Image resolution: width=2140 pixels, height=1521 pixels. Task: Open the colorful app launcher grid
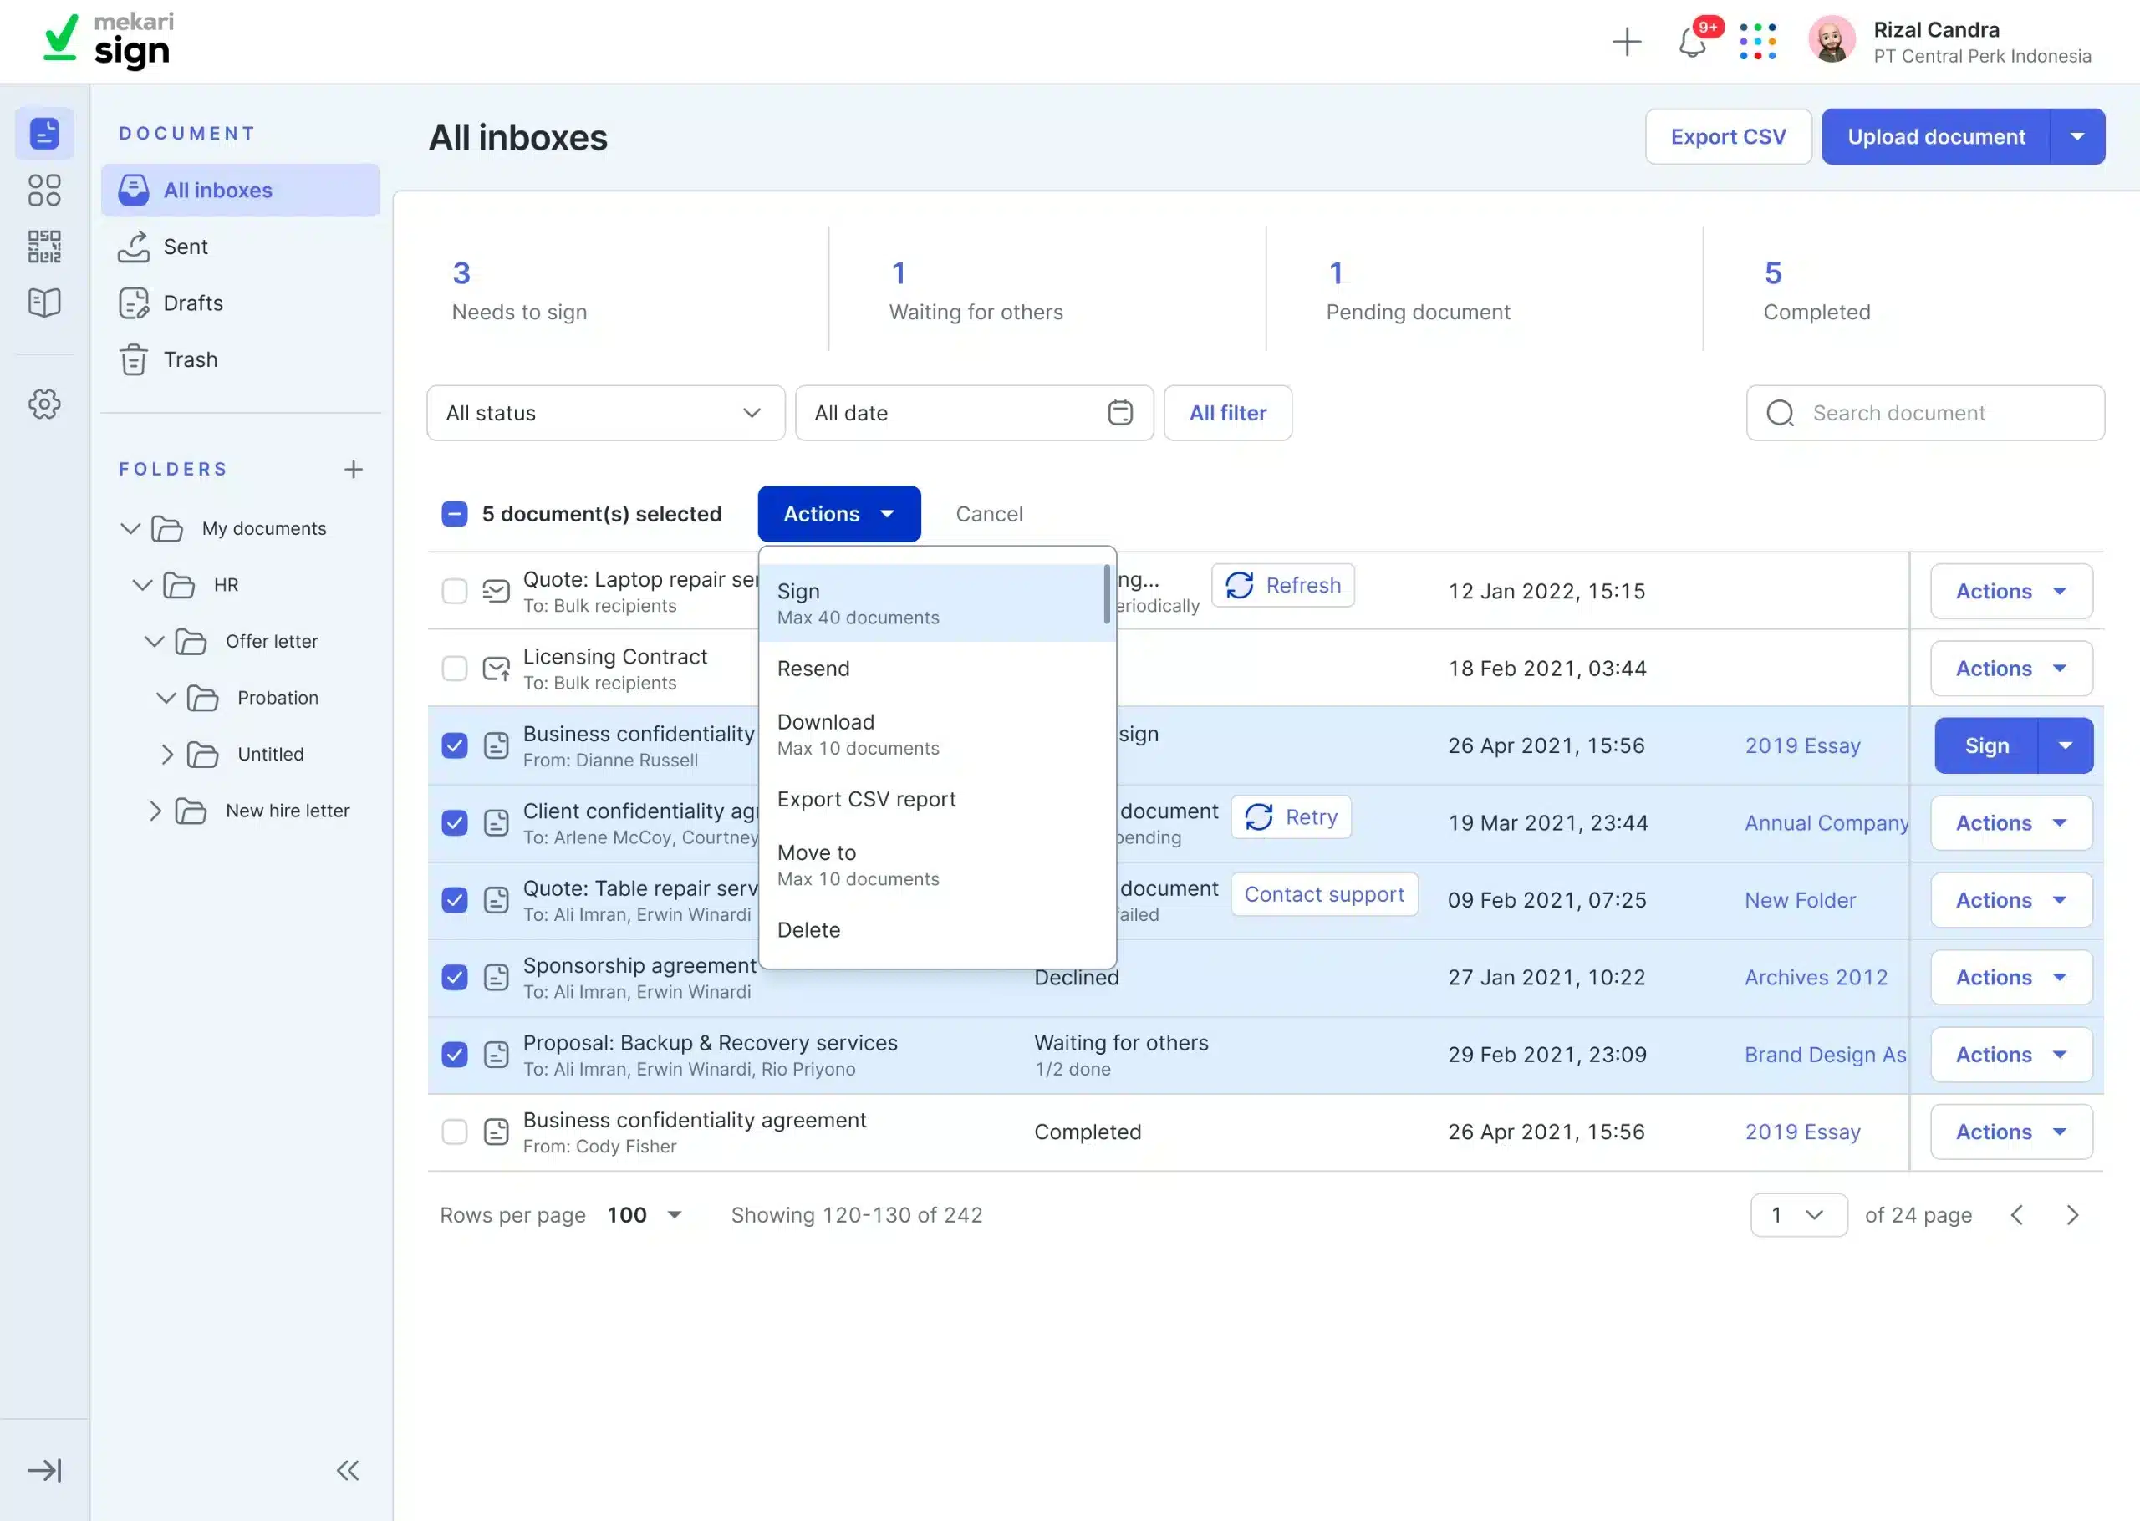click(1757, 42)
